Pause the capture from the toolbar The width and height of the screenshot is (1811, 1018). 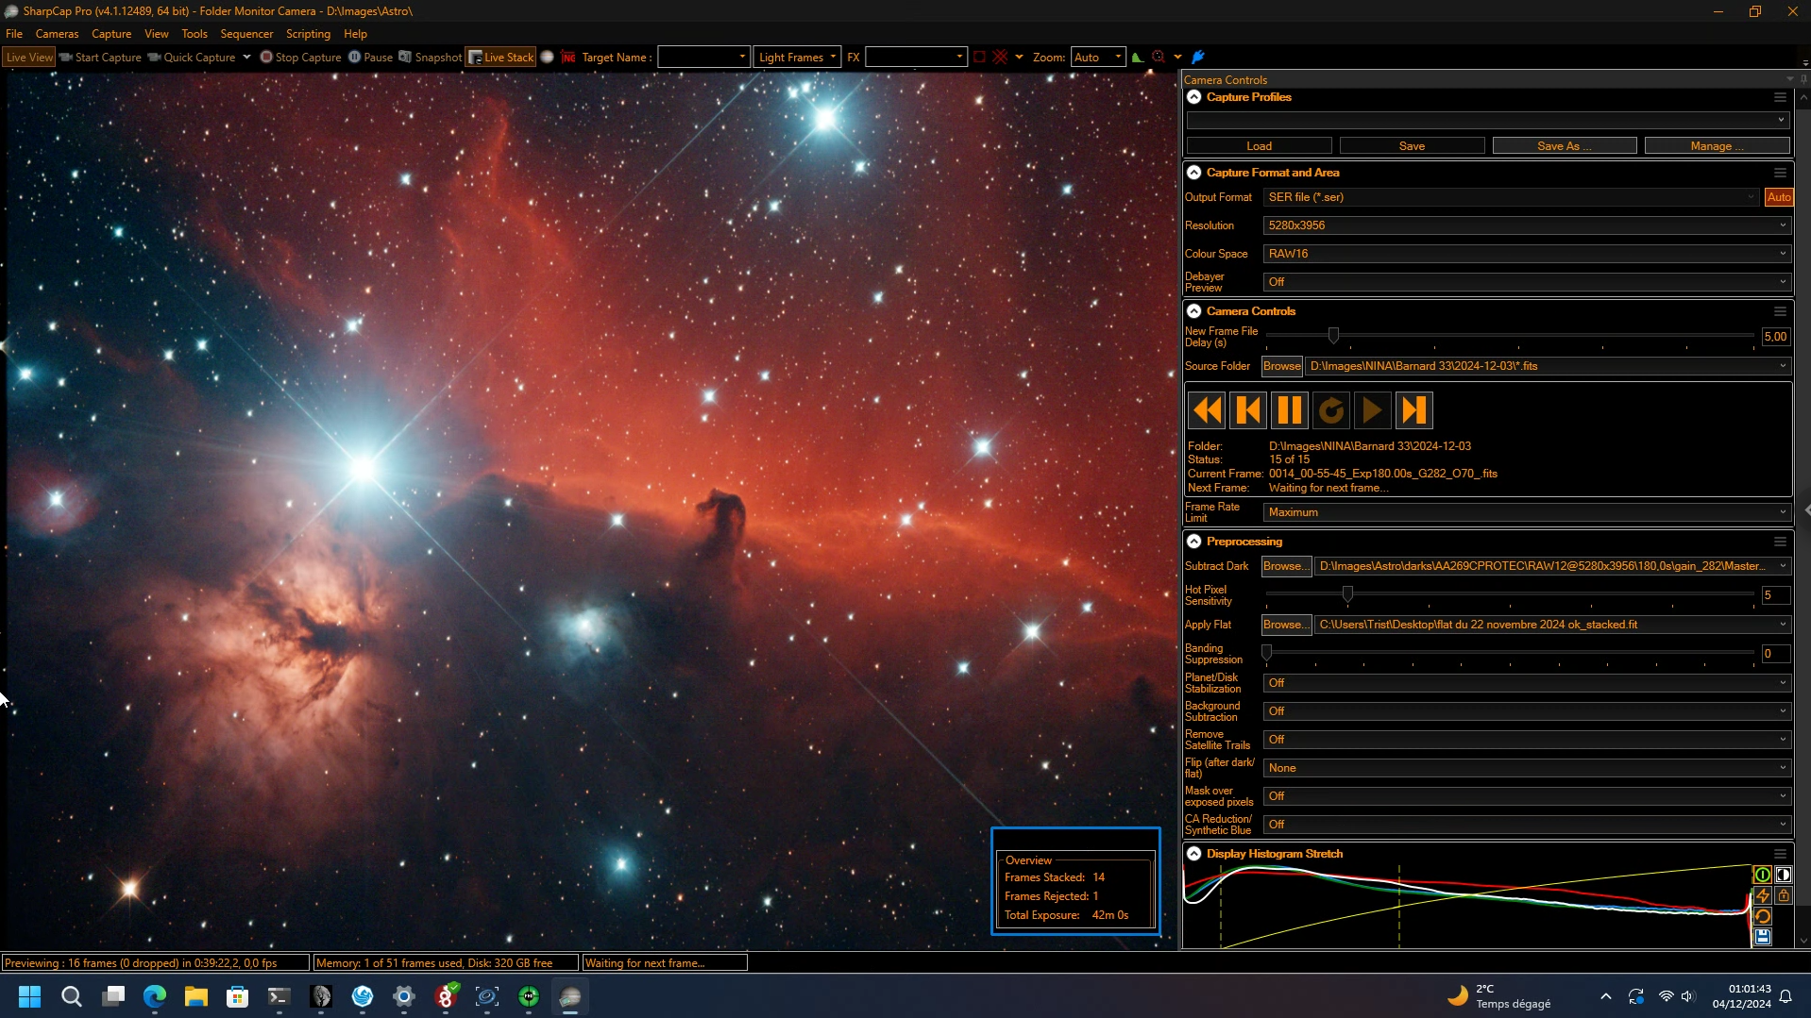click(x=370, y=58)
